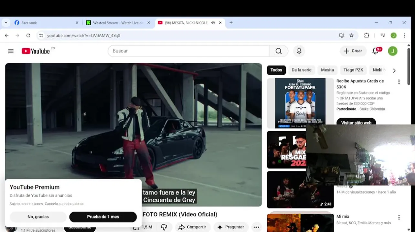This screenshot has width=415, height=232.
Task: Open the Chrome profile avatar
Action: [x=393, y=35]
